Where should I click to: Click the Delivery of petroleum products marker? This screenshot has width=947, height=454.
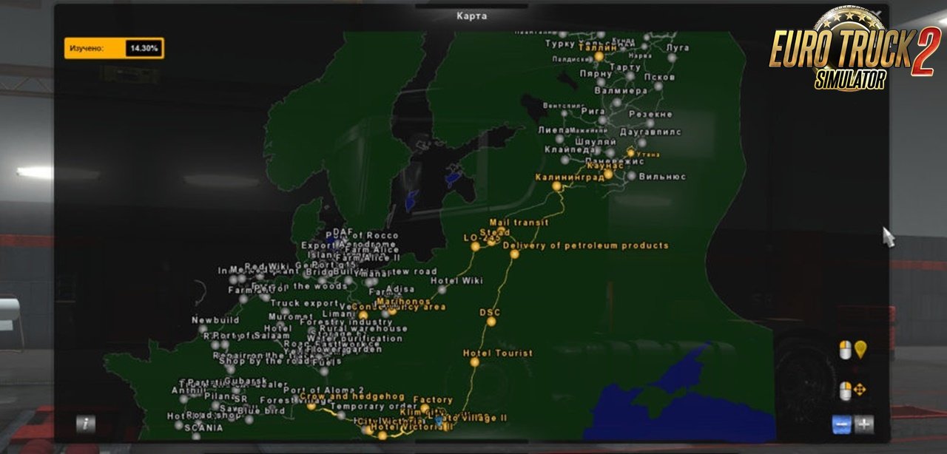tap(514, 254)
